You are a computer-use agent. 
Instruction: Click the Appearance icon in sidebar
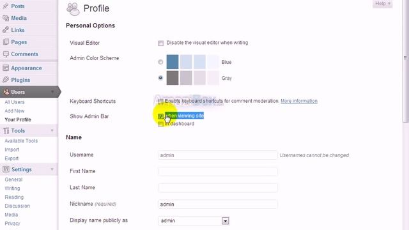coord(6,68)
